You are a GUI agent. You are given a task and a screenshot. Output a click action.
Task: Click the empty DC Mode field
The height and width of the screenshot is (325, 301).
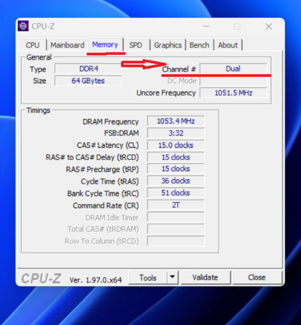pyautogui.click(x=233, y=81)
